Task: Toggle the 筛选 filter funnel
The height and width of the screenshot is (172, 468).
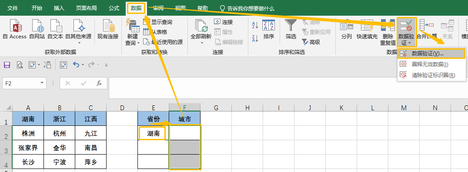Action: coord(291,29)
